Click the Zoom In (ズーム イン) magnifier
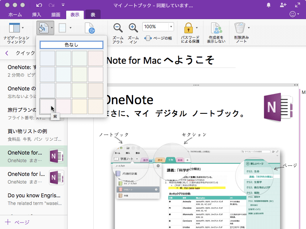This screenshot has width=306, height=229. 133,28
